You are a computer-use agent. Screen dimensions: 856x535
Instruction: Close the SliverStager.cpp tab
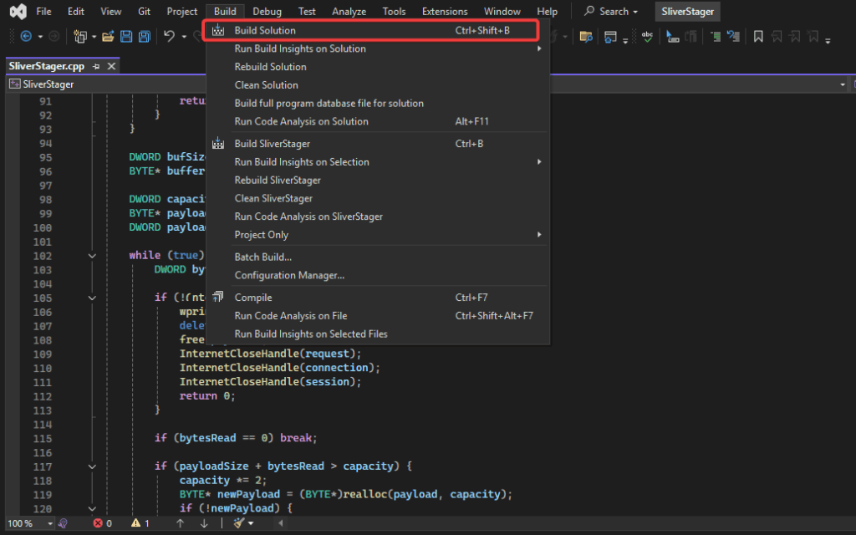click(111, 66)
